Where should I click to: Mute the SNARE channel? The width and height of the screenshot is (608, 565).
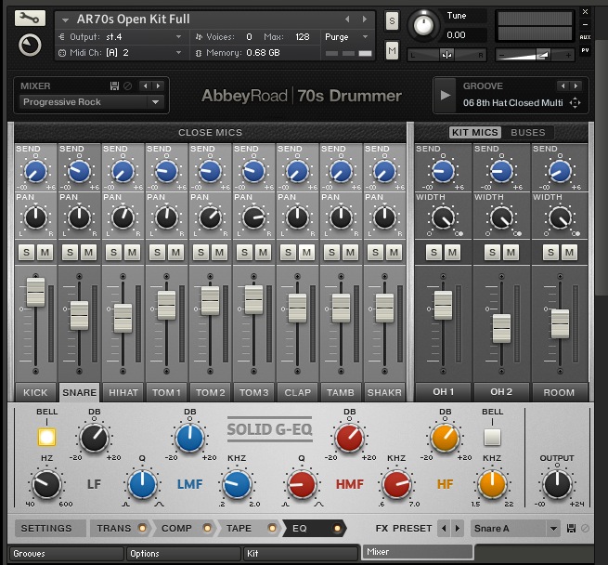(88, 253)
